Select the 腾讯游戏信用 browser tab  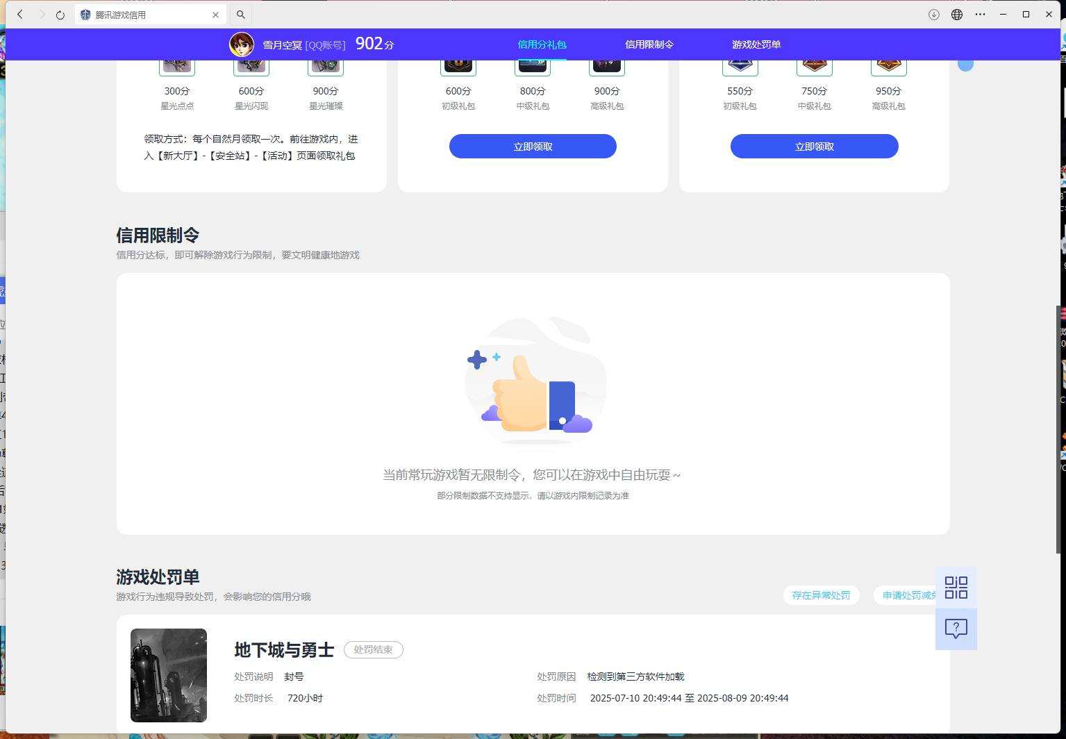pyautogui.click(x=150, y=15)
